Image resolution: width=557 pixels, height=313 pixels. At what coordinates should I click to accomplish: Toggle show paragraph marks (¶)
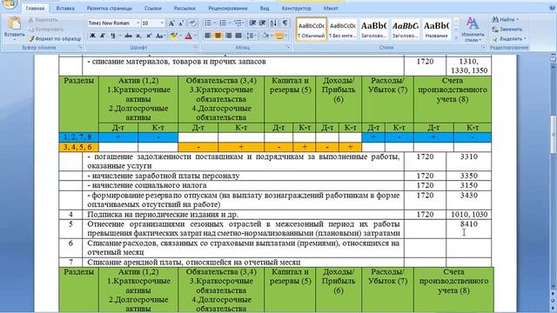285,23
